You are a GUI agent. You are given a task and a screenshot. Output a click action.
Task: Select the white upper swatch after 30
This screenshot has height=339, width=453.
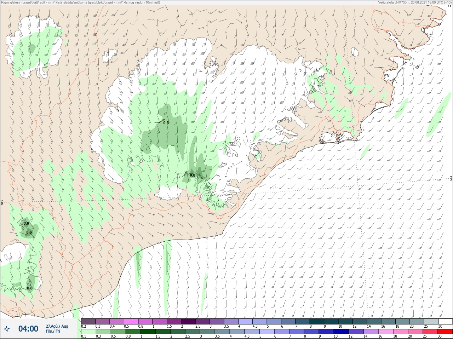point(446,322)
